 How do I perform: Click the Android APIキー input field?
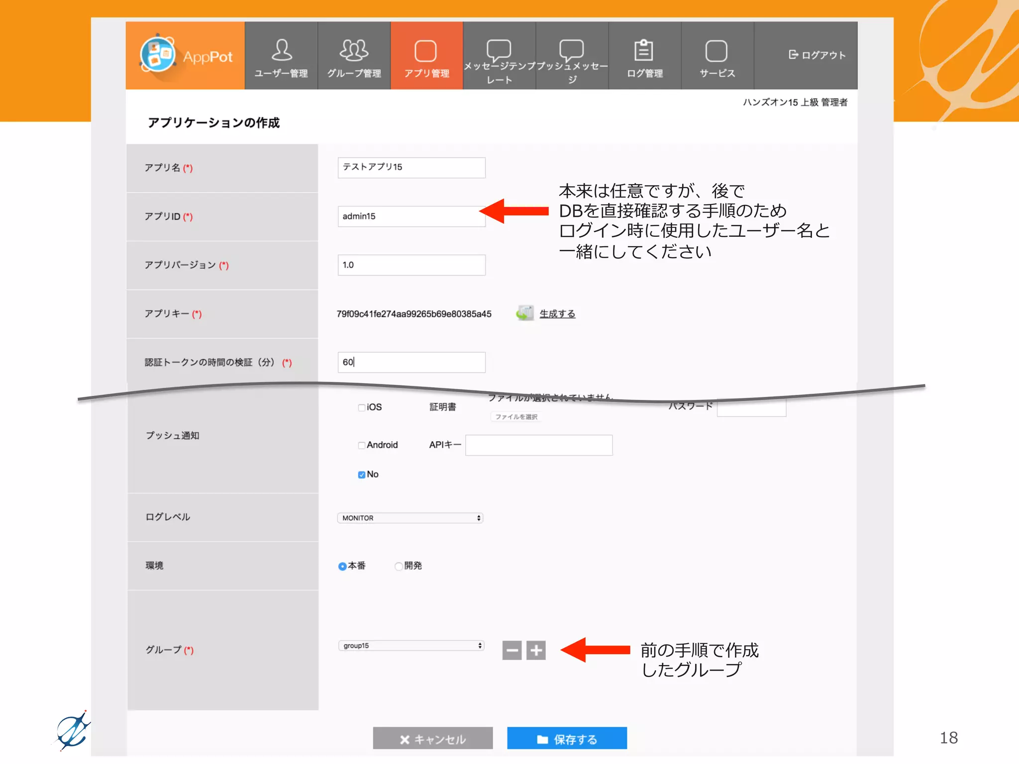(x=539, y=445)
